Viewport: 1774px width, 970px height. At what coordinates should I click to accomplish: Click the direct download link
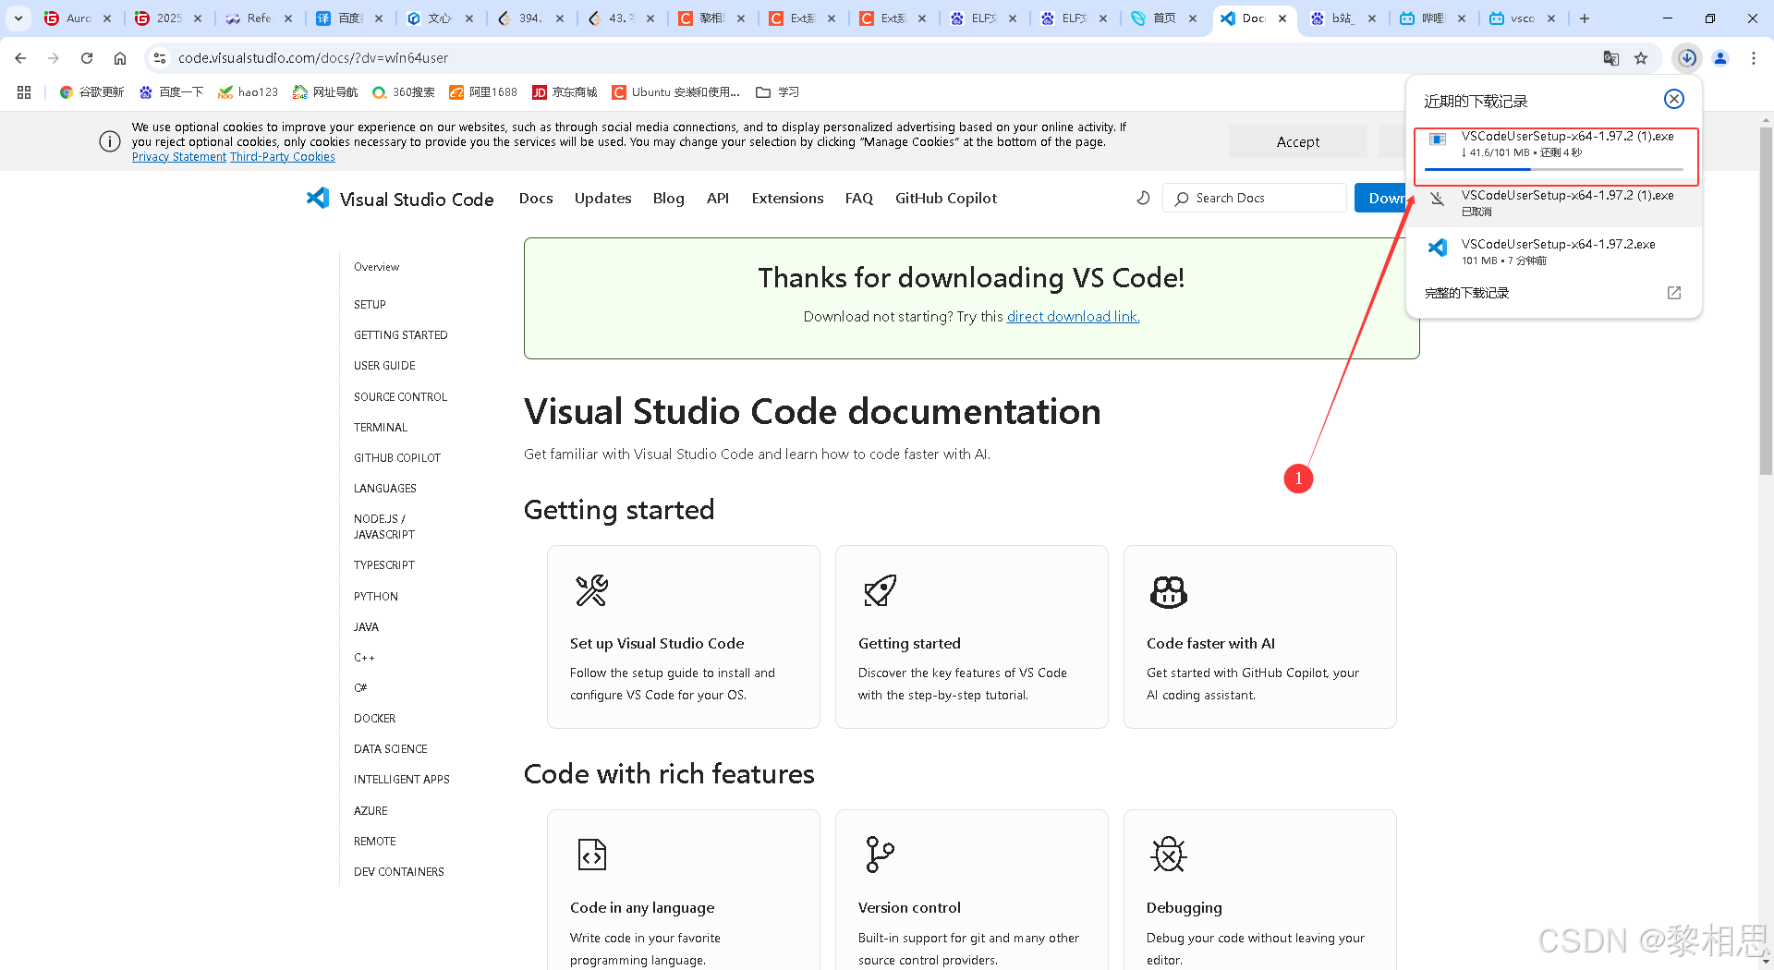point(1073,316)
